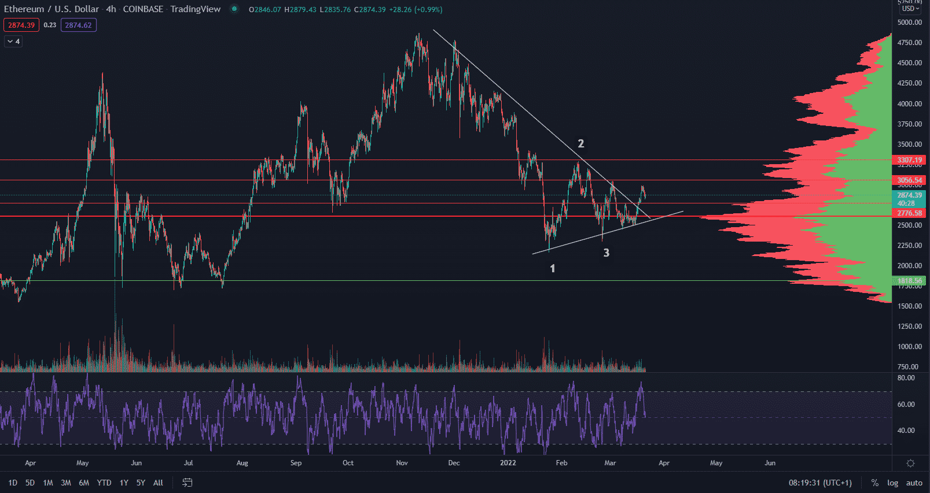This screenshot has height=493, width=930.
Task: Toggle log scale on the price axis
Action: pyautogui.click(x=892, y=483)
